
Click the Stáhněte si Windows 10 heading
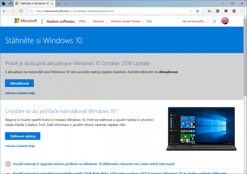tap(44, 41)
